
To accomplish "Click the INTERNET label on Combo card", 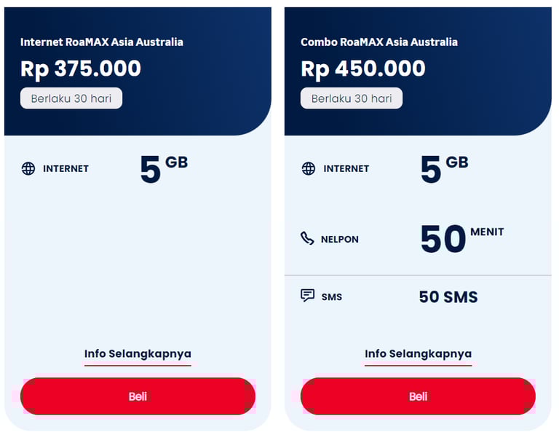I will coord(346,169).
